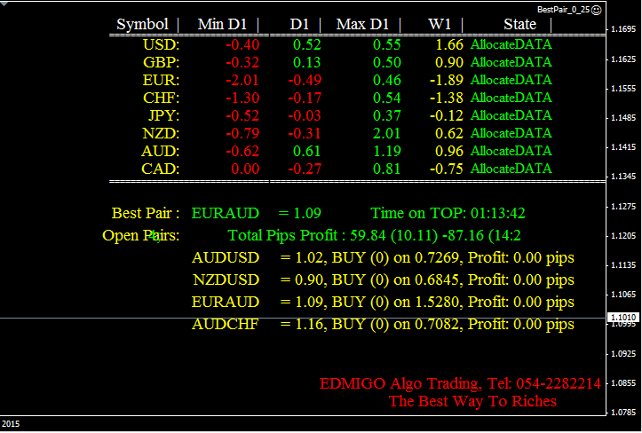This screenshot has width=642, height=433.
Task: Click AllocateDATA state in the CAD row
Action: coord(511,169)
